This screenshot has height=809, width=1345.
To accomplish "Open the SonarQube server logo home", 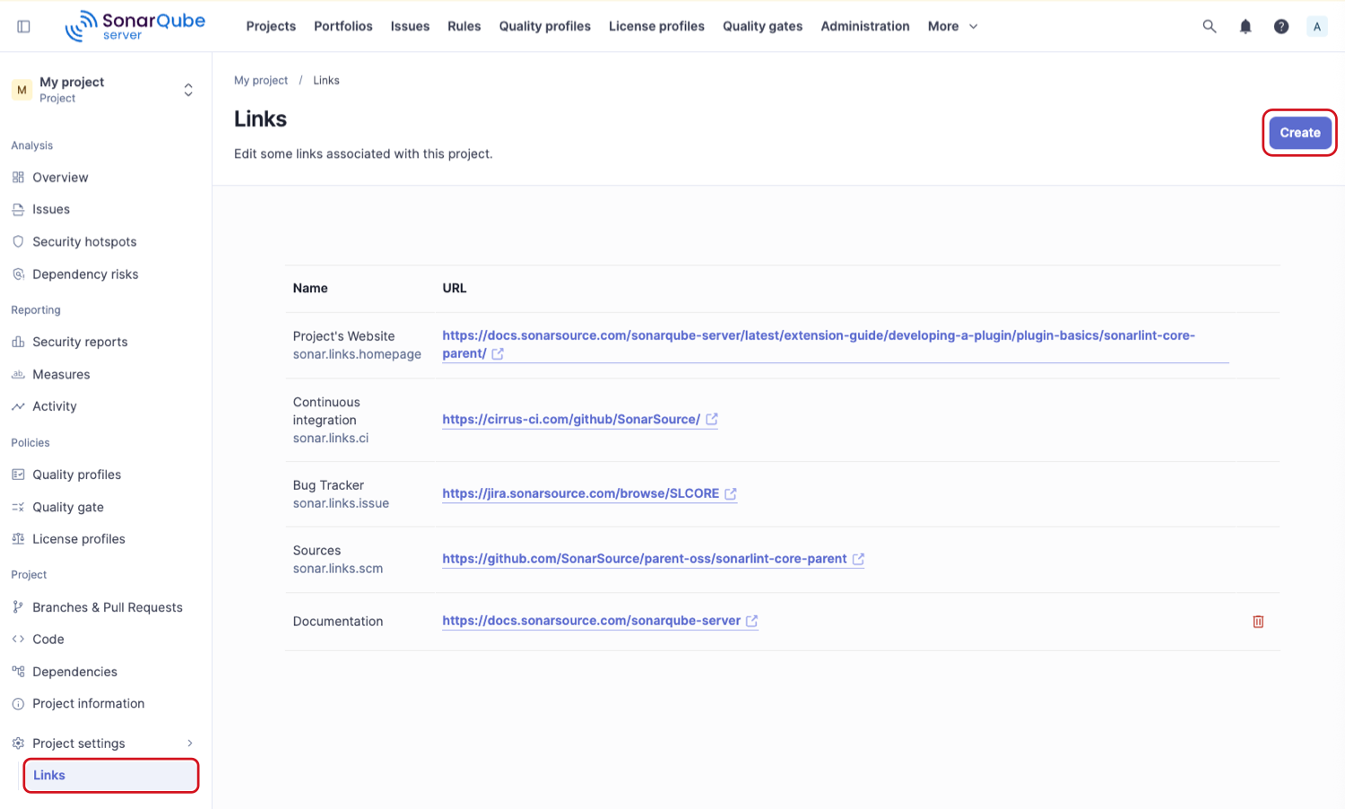I will click(135, 26).
